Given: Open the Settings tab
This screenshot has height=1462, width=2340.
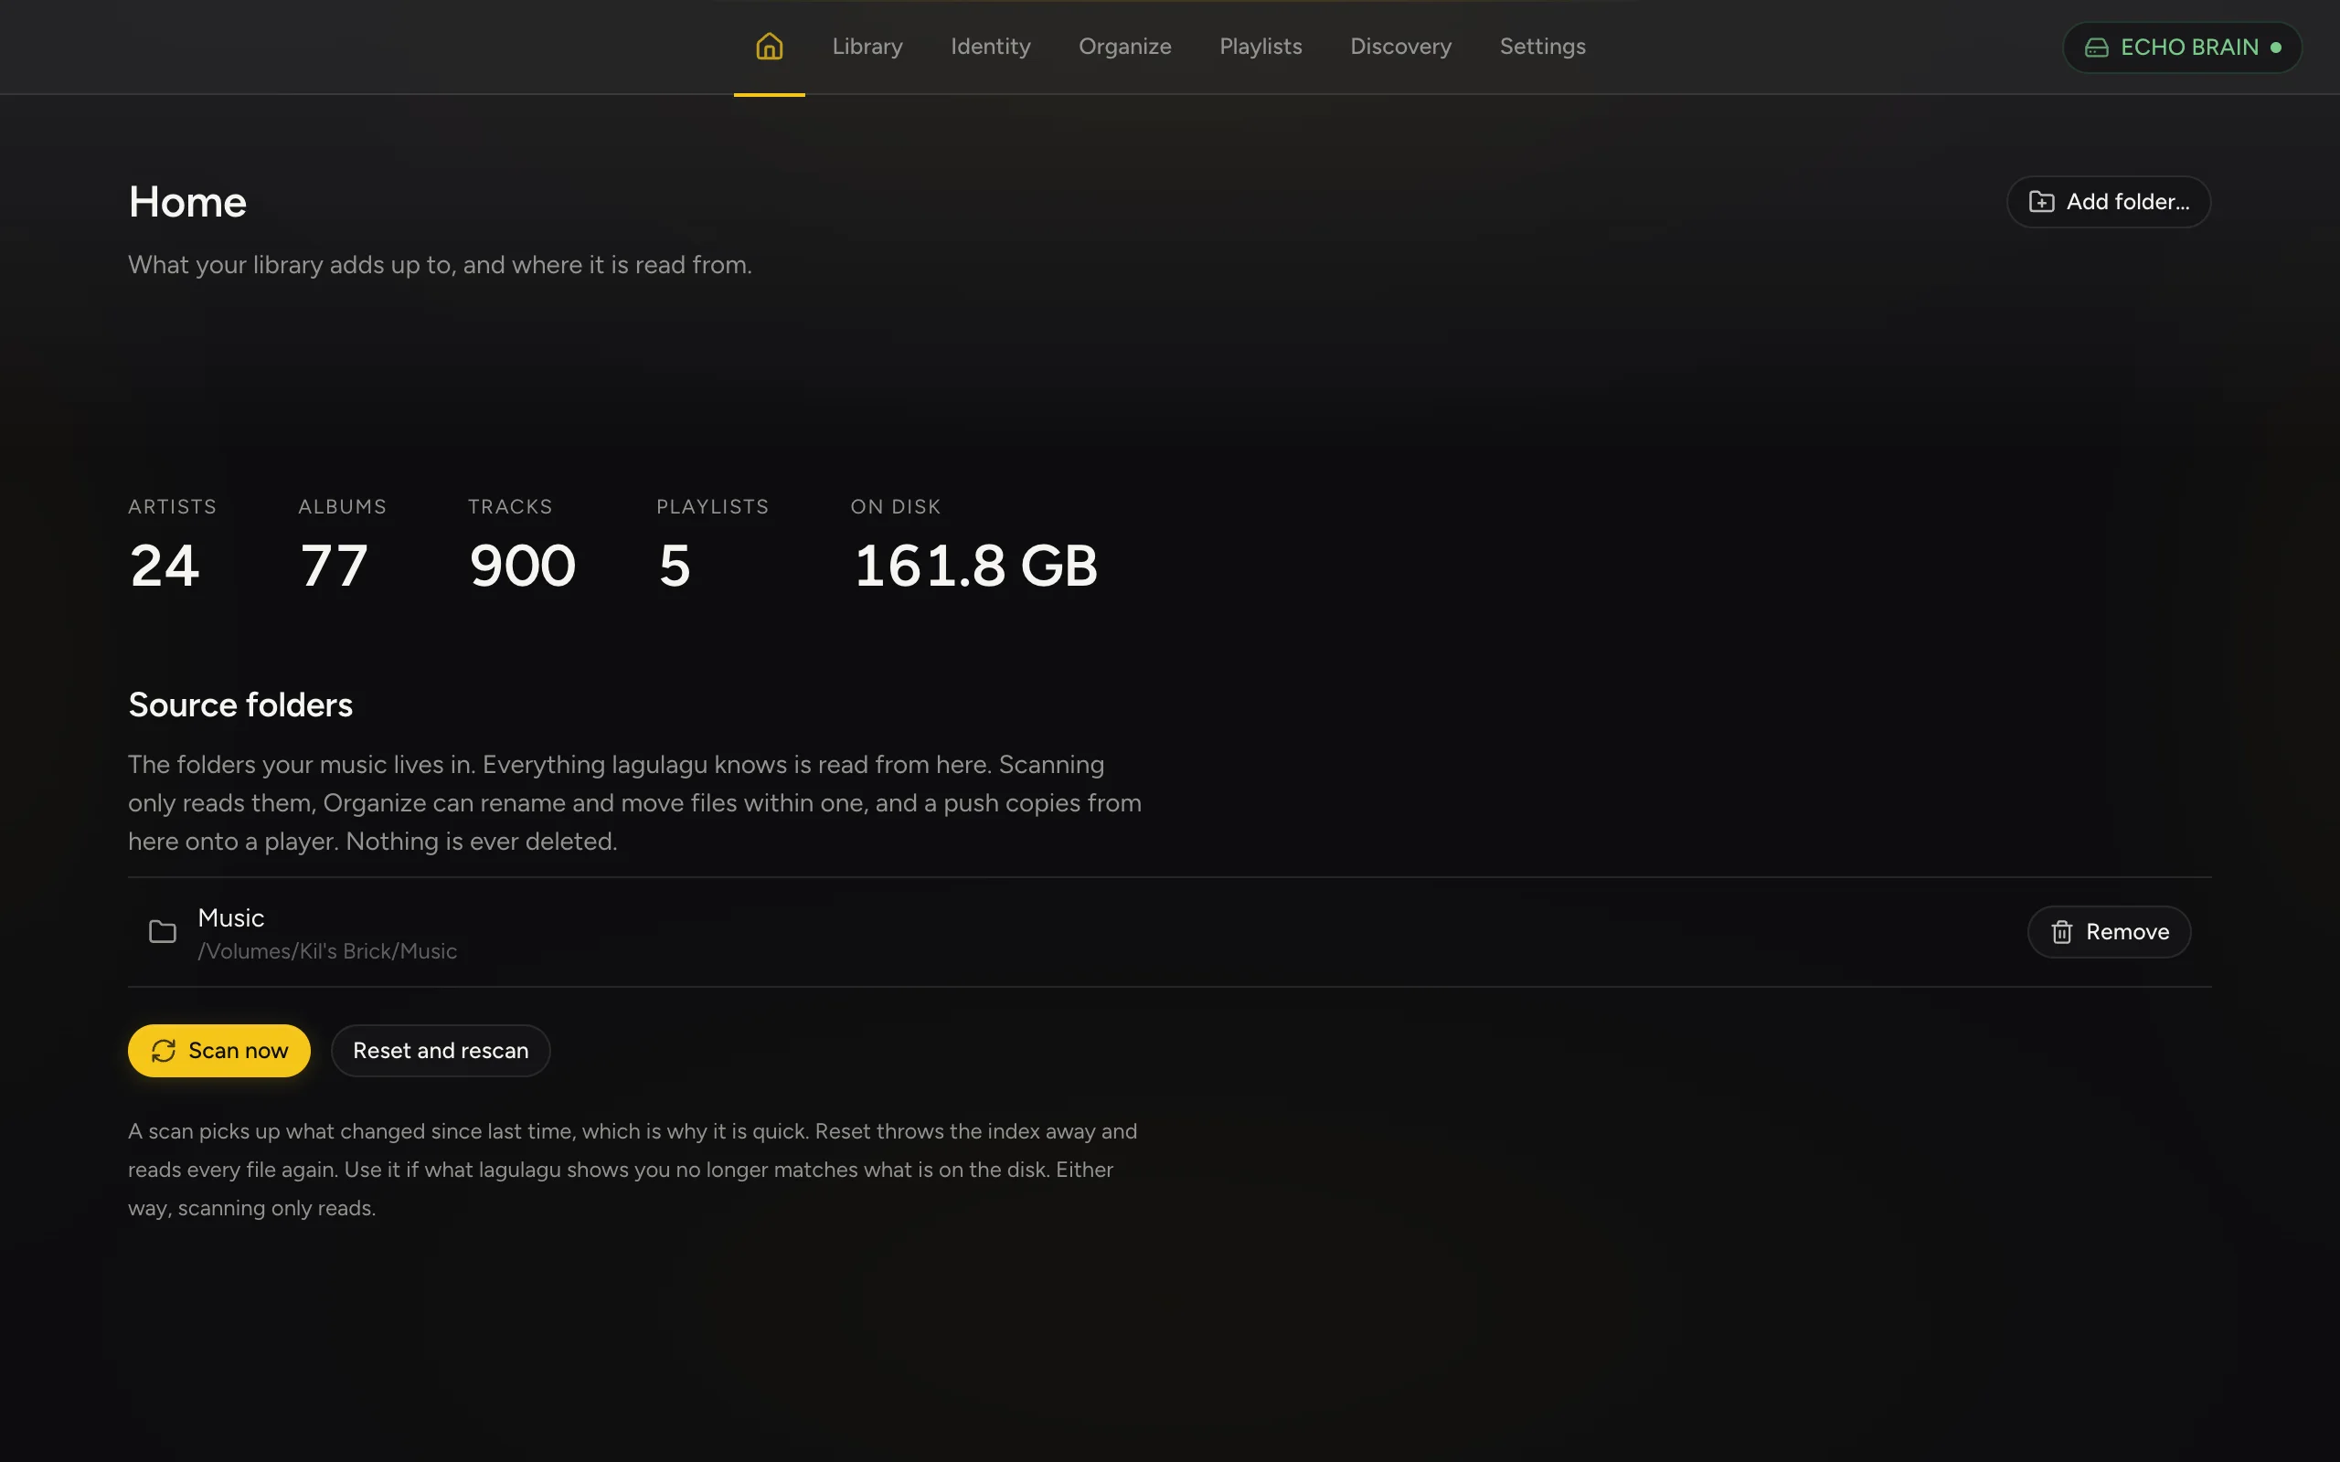Looking at the screenshot, I should point(1542,47).
